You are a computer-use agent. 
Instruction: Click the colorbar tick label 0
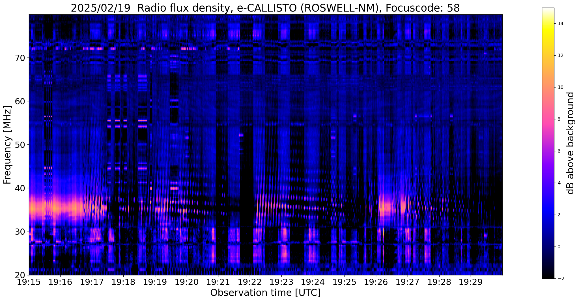[x=559, y=247]
